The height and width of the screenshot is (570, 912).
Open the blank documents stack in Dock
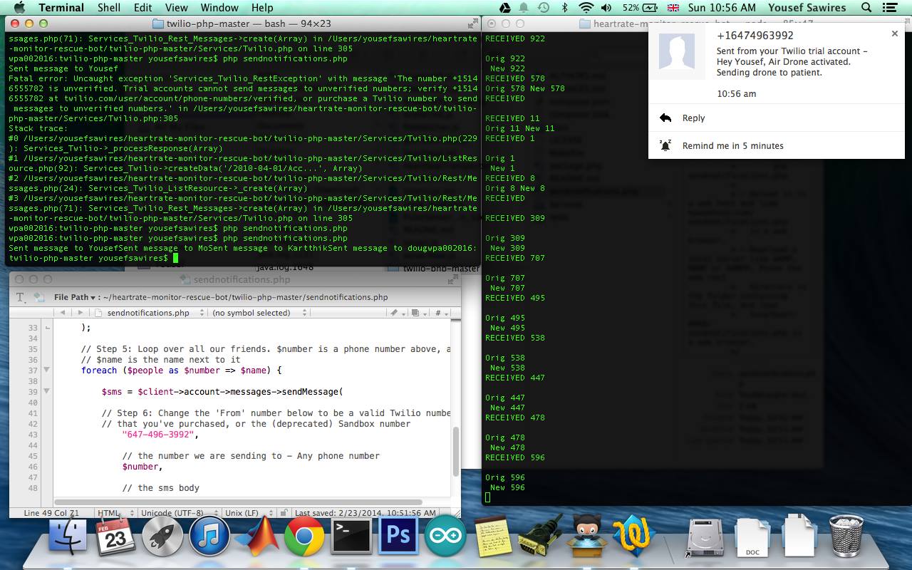pyautogui.click(x=799, y=536)
